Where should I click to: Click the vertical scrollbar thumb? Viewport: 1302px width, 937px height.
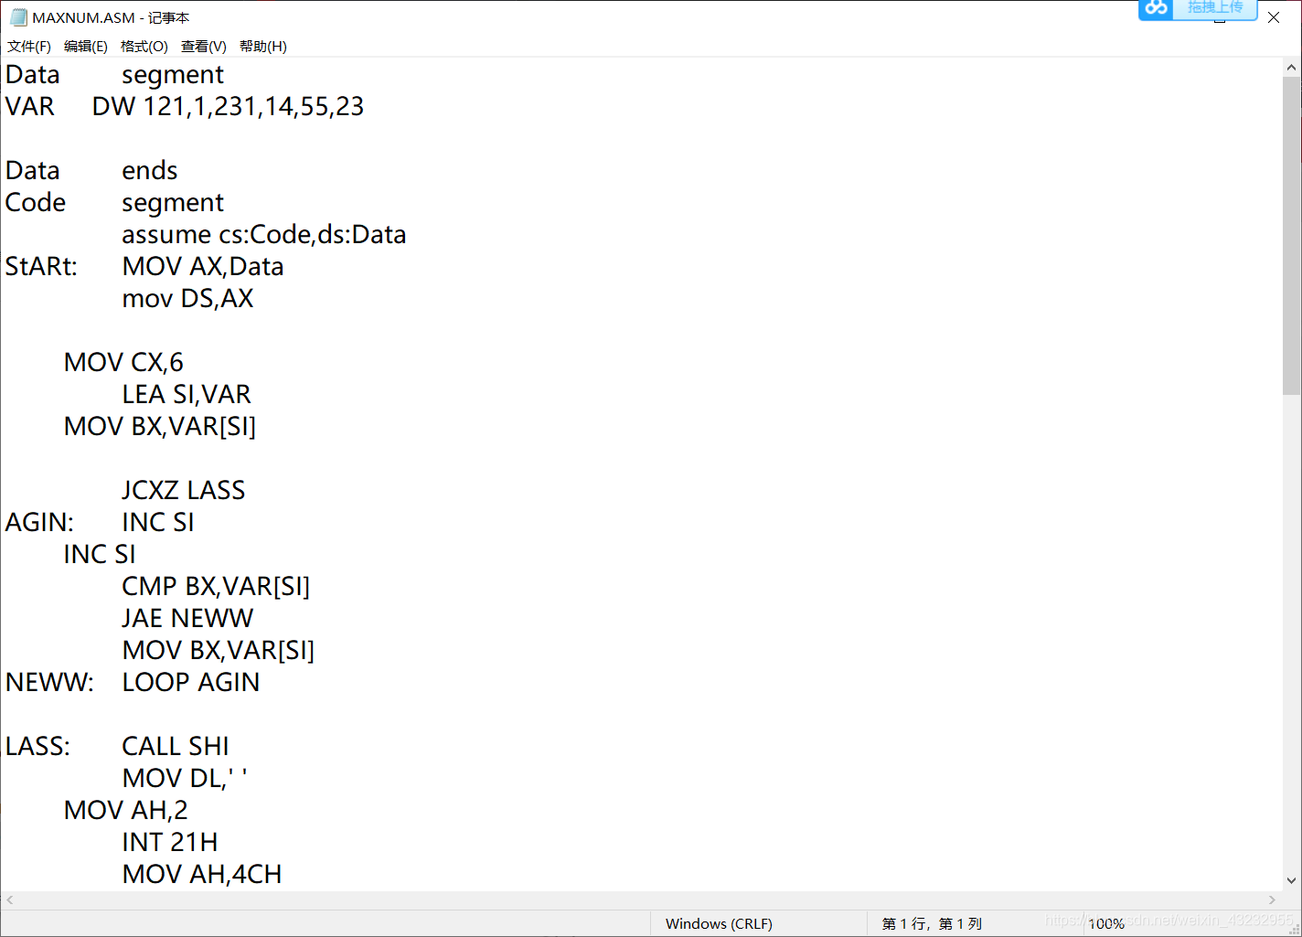click(x=1291, y=236)
